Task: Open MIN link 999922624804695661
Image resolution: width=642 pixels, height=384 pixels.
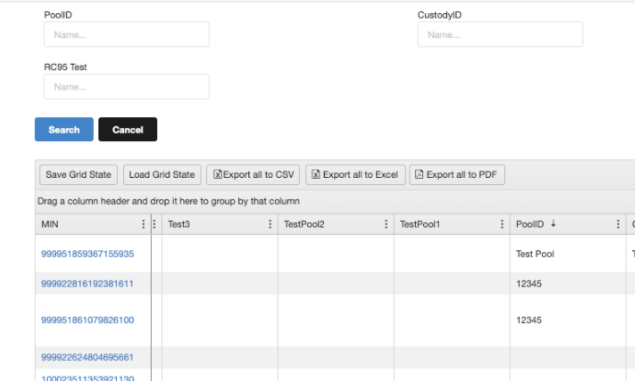Action: tap(88, 357)
